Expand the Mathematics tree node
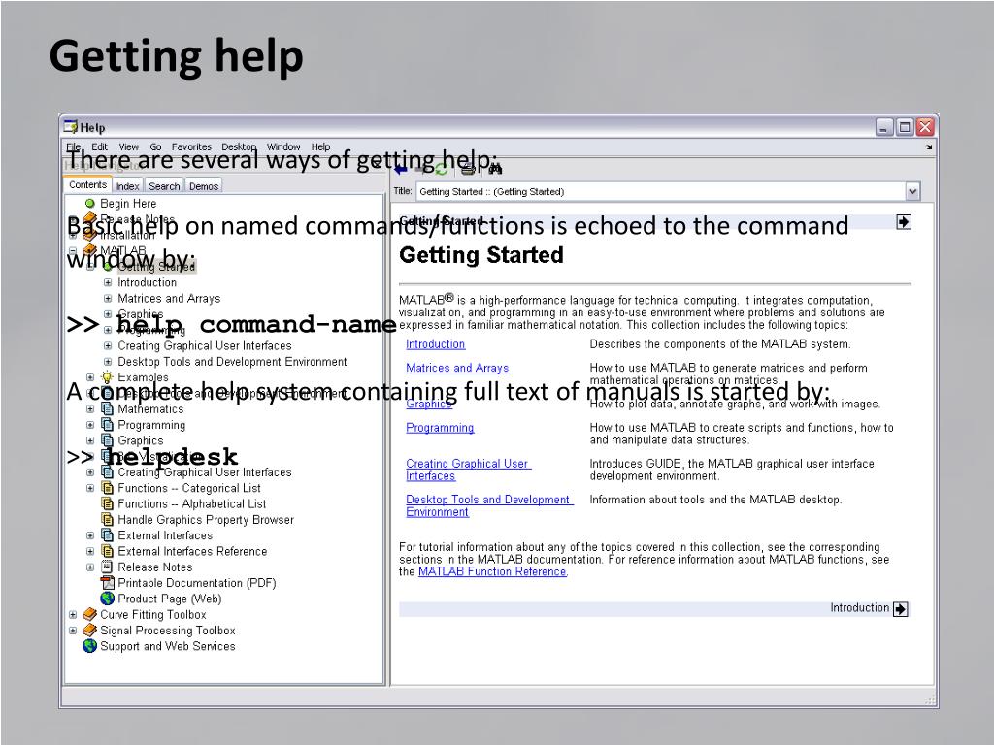The width and height of the screenshot is (994, 745). point(90,409)
